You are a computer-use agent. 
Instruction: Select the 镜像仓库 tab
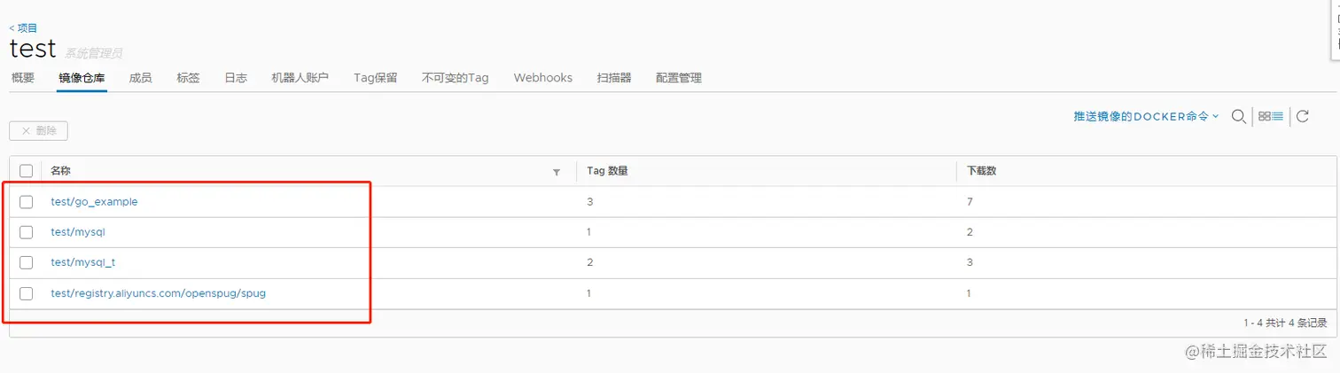tap(82, 78)
